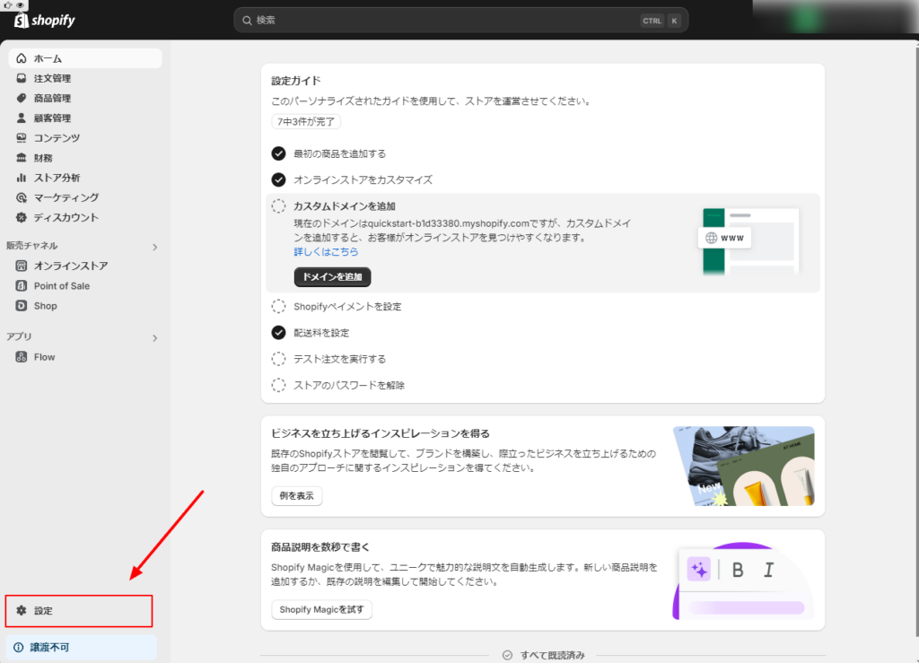Click the ストア分析 bar chart icon
Viewport: 919px width, 663px height.
pos(22,178)
